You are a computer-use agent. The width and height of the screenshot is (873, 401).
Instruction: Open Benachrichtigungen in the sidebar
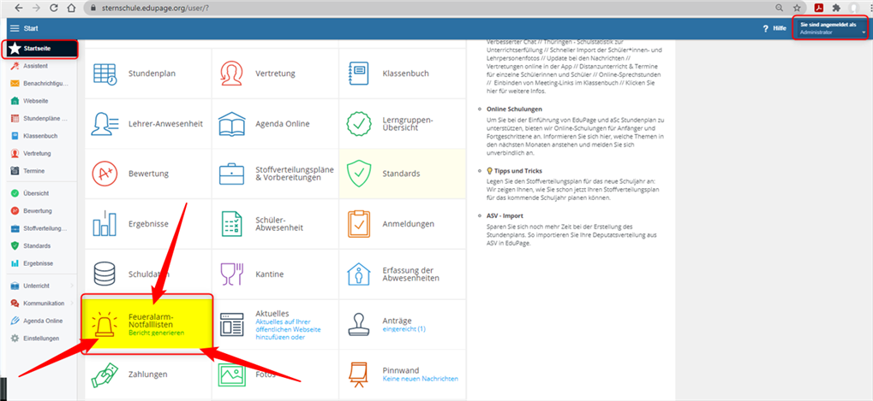[42, 84]
